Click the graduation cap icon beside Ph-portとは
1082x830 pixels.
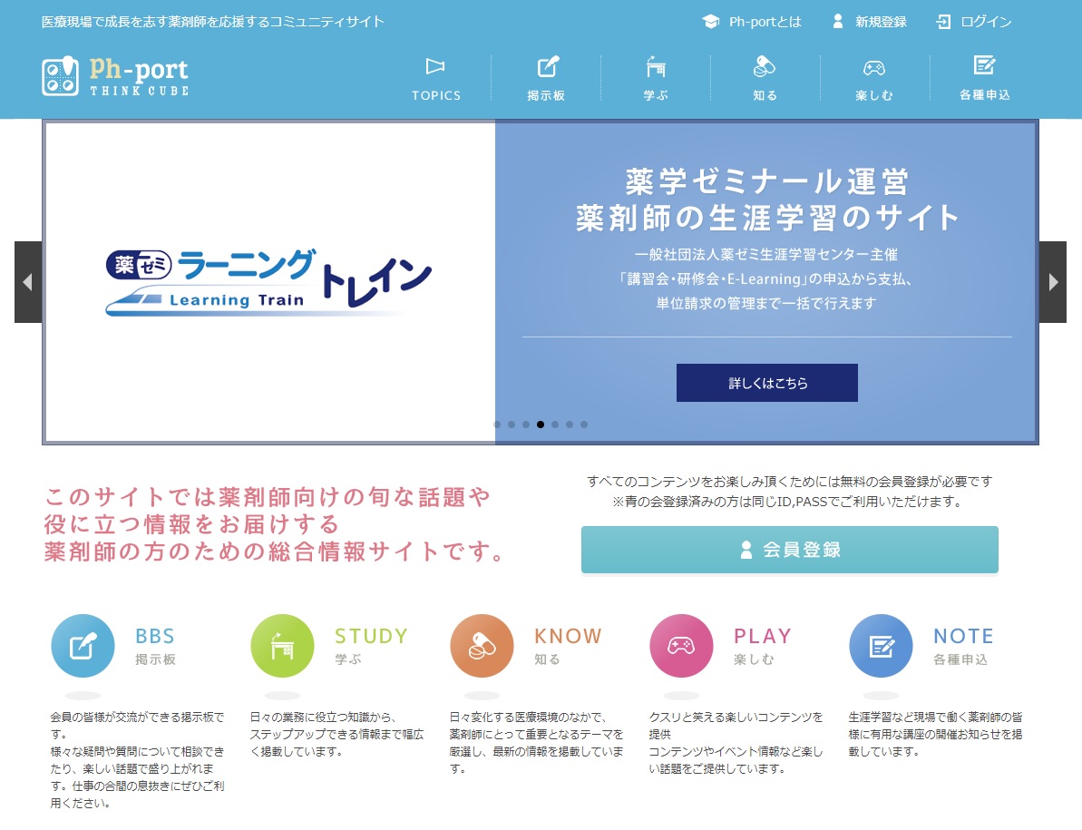pos(711,22)
